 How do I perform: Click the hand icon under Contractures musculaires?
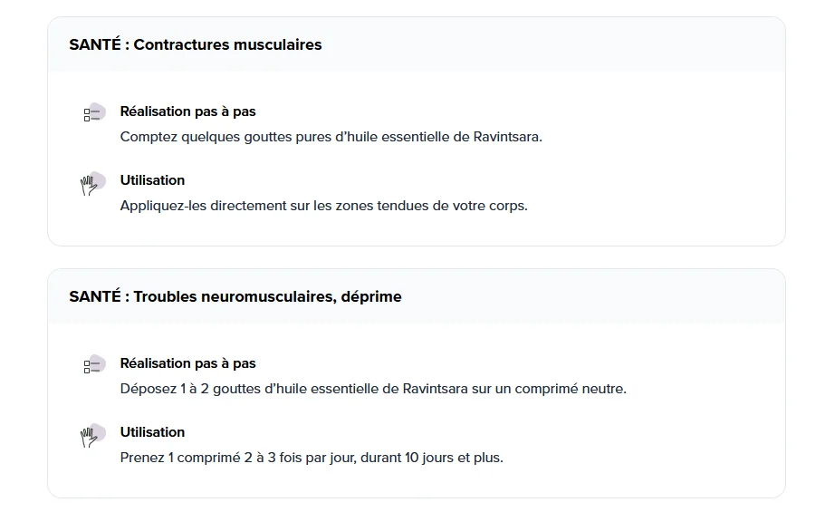coord(93,183)
